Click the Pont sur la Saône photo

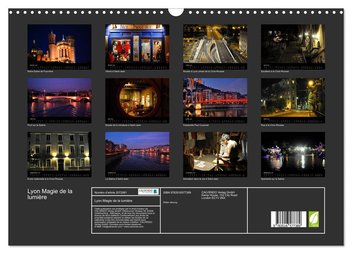click(59, 98)
